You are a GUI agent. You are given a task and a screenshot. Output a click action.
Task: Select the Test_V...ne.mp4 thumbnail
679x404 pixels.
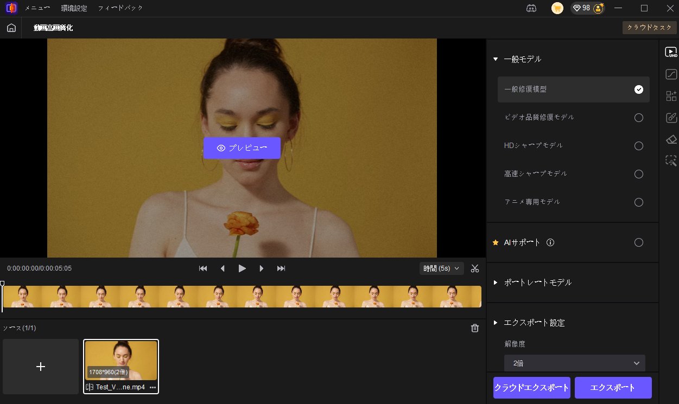coord(121,361)
